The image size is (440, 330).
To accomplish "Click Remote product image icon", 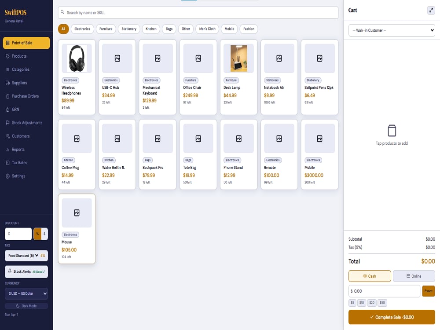I will (x=279, y=138).
